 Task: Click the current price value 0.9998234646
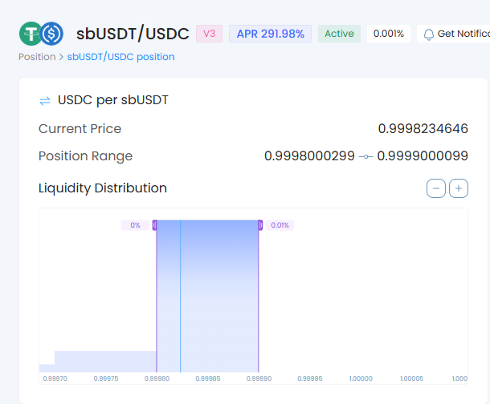423,129
